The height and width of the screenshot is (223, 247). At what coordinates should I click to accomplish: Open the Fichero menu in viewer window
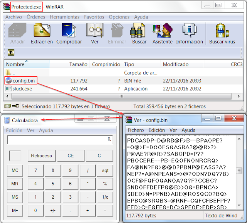pos(135,130)
